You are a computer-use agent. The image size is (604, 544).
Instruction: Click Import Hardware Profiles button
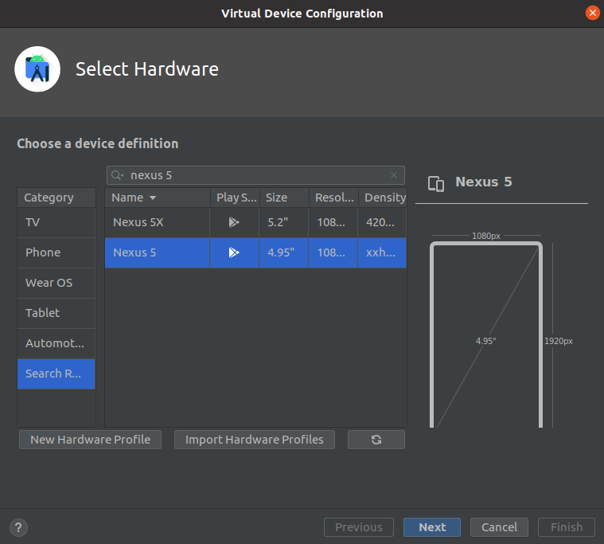point(255,440)
